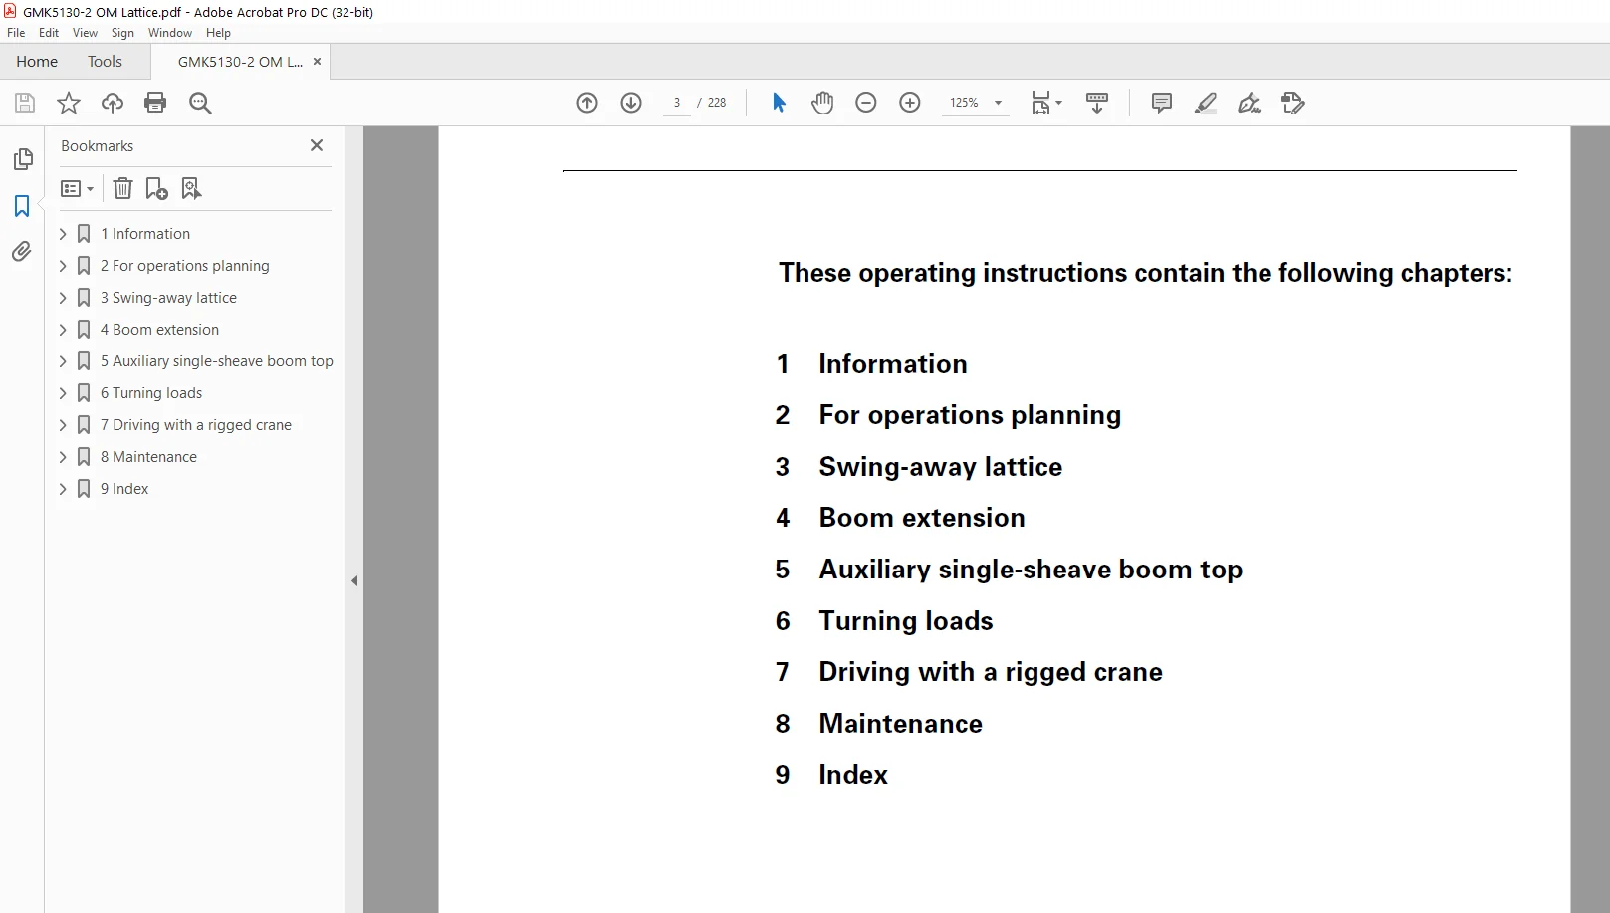Open the page fit options icon

click(1046, 103)
